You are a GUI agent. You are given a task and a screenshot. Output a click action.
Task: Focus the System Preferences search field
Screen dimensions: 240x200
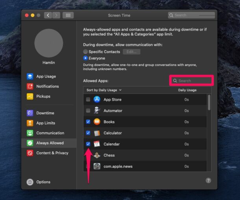coord(192,15)
